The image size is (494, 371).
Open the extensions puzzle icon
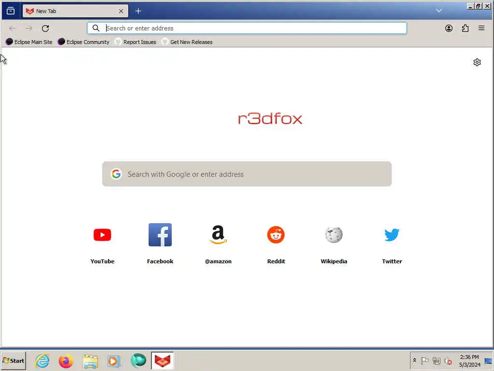tap(465, 29)
